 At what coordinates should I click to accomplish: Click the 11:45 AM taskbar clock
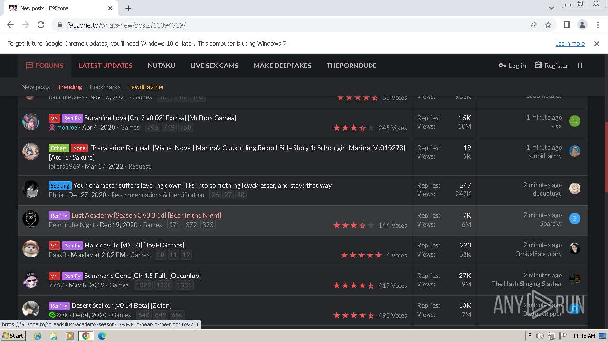tap(584, 336)
